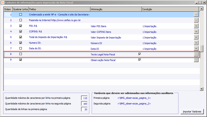This screenshot has height=117, width=207.
Task: Click the Informação column header
Action: [116, 9]
